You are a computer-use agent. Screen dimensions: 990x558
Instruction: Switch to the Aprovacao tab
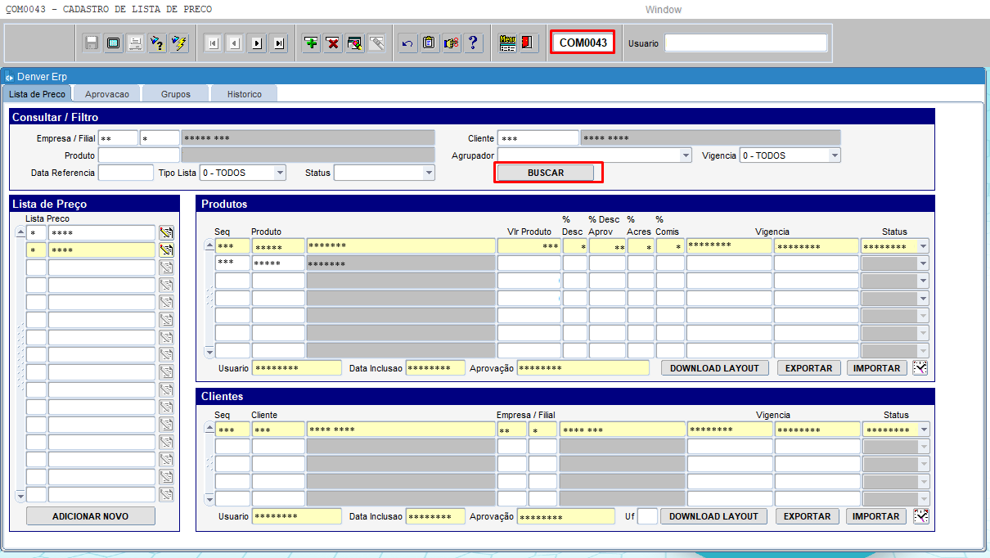pyautogui.click(x=107, y=94)
